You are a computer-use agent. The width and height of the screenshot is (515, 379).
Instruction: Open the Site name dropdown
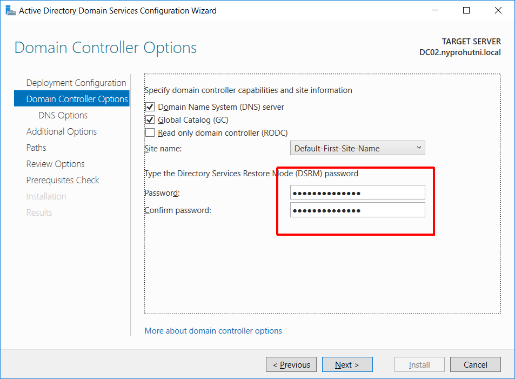click(x=357, y=148)
